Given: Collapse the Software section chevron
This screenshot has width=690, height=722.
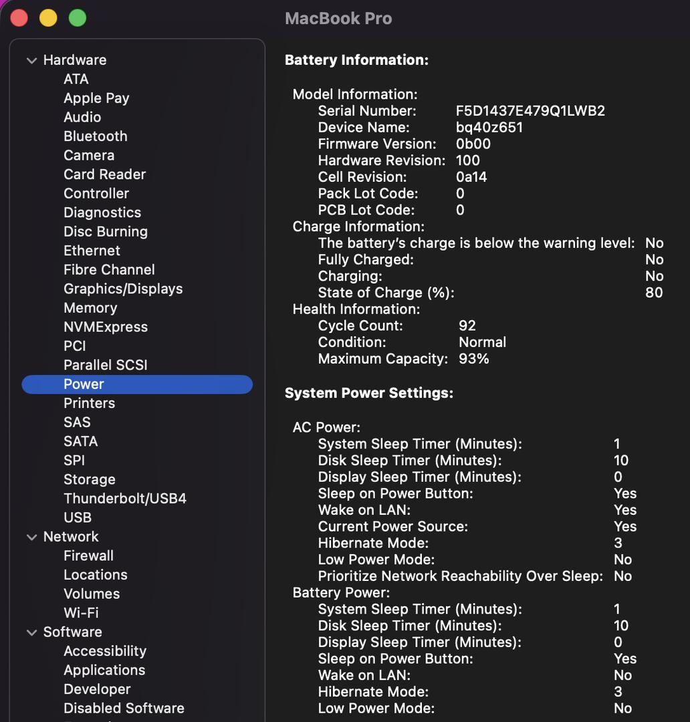Looking at the screenshot, I should (x=31, y=632).
